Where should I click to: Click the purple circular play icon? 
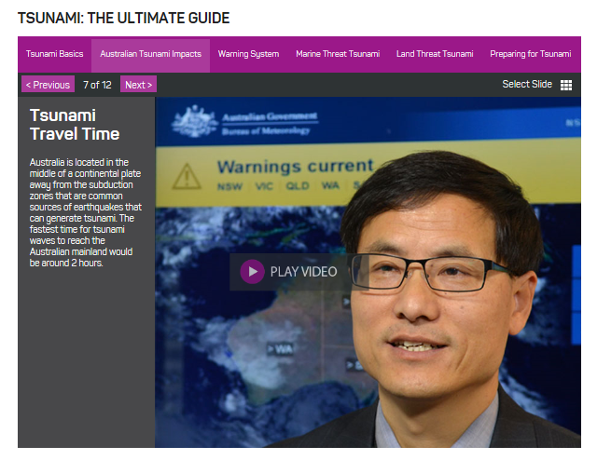pos(252,272)
